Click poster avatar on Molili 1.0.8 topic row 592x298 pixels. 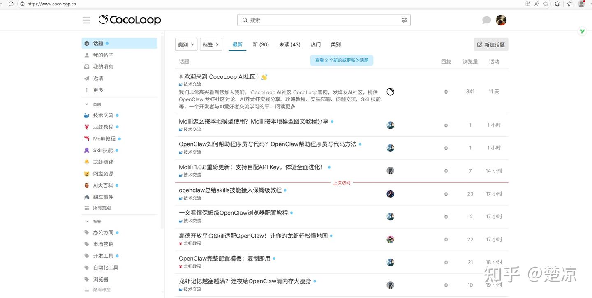pyautogui.click(x=391, y=171)
